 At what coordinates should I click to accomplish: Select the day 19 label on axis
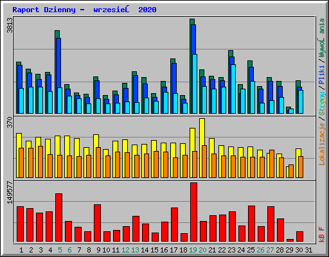coord(193,250)
